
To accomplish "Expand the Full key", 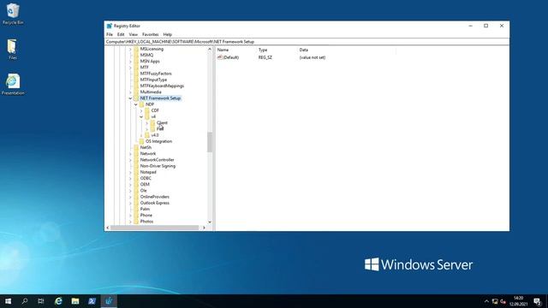I will pyautogui.click(x=147, y=129).
